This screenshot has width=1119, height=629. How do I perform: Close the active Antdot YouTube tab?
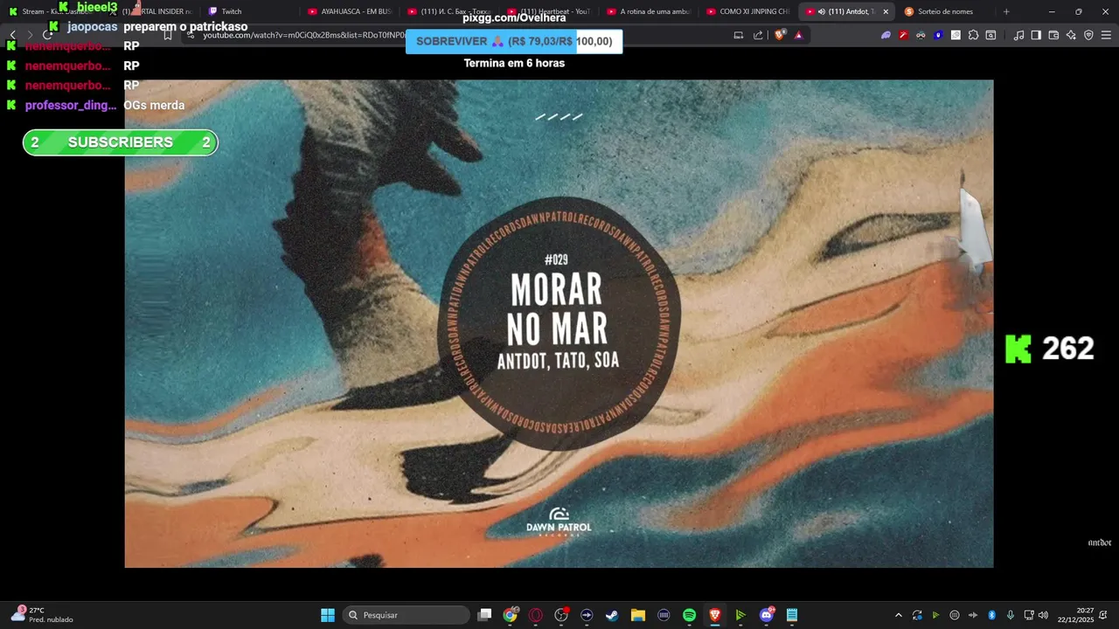coord(886,11)
